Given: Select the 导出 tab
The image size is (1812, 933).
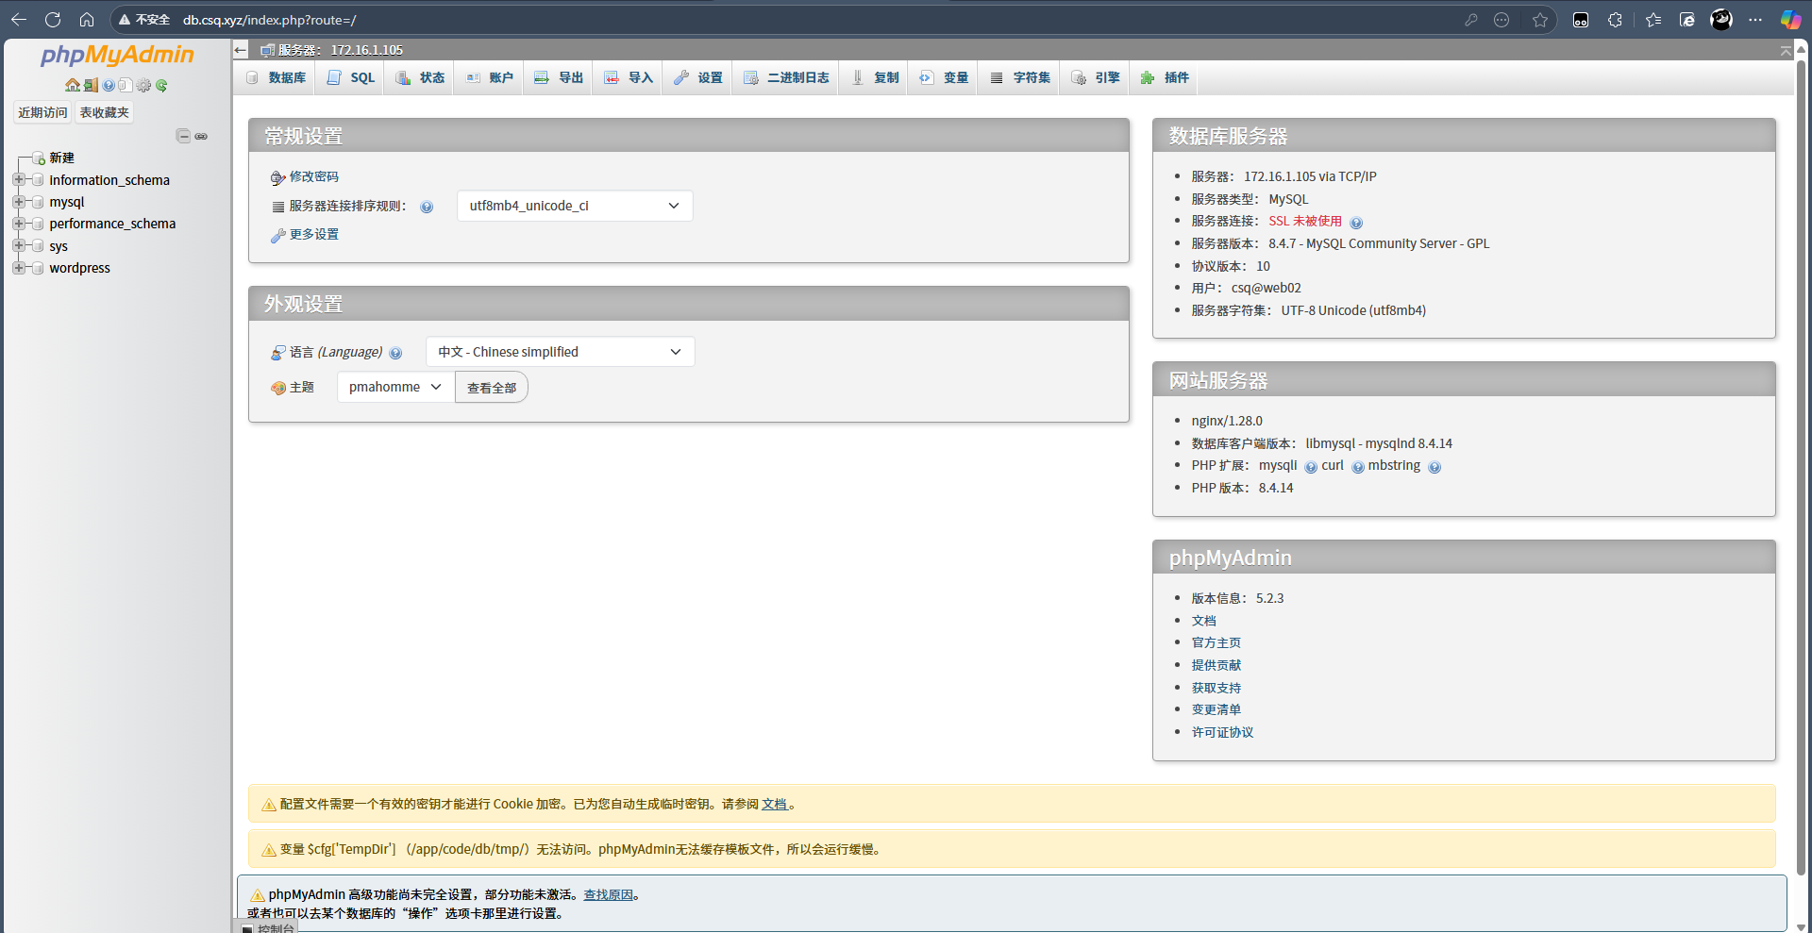Looking at the screenshot, I should click(559, 77).
